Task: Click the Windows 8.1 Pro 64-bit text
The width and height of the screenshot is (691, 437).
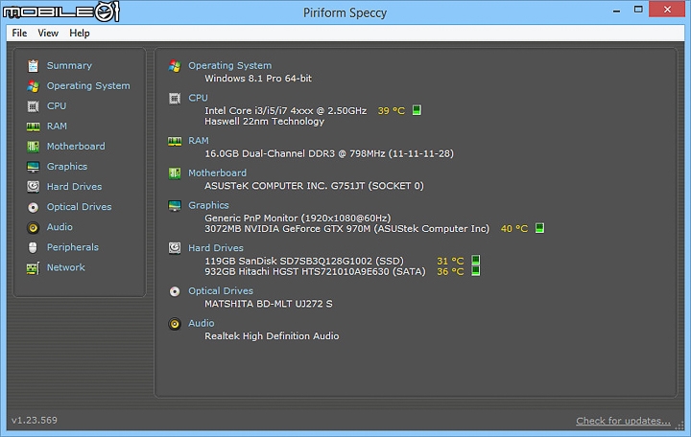Action: 258,79
